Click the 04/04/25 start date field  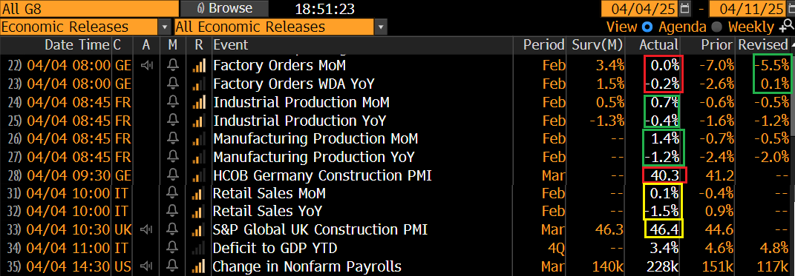(x=639, y=9)
